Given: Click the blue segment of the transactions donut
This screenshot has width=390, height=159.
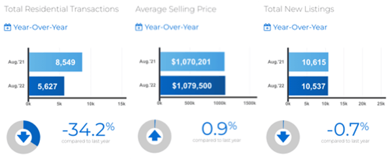Looking at the screenshot, I should [34, 131].
